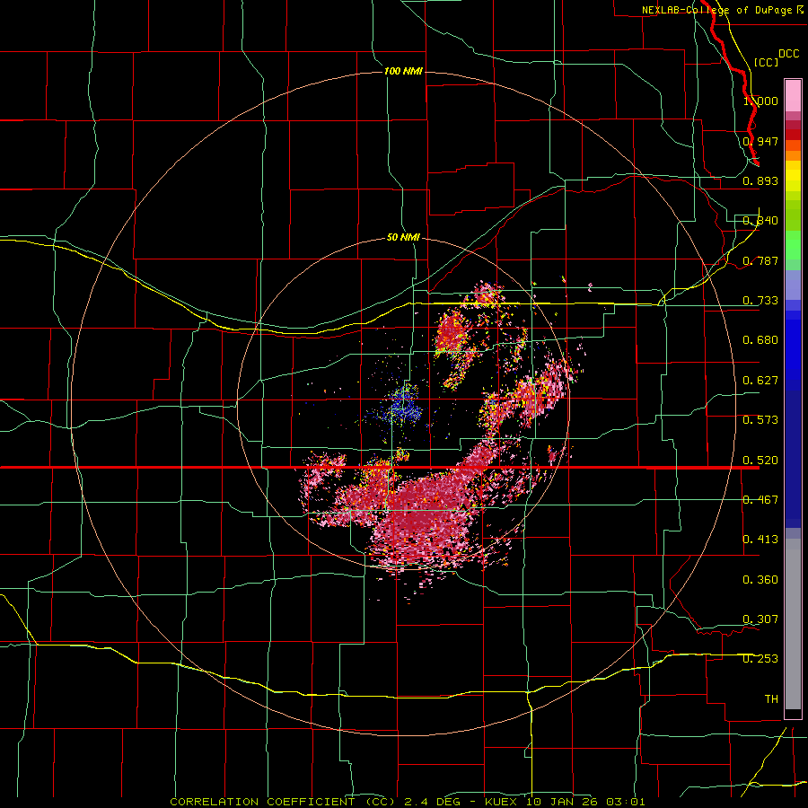Click the 0.413 legend value

760,540
